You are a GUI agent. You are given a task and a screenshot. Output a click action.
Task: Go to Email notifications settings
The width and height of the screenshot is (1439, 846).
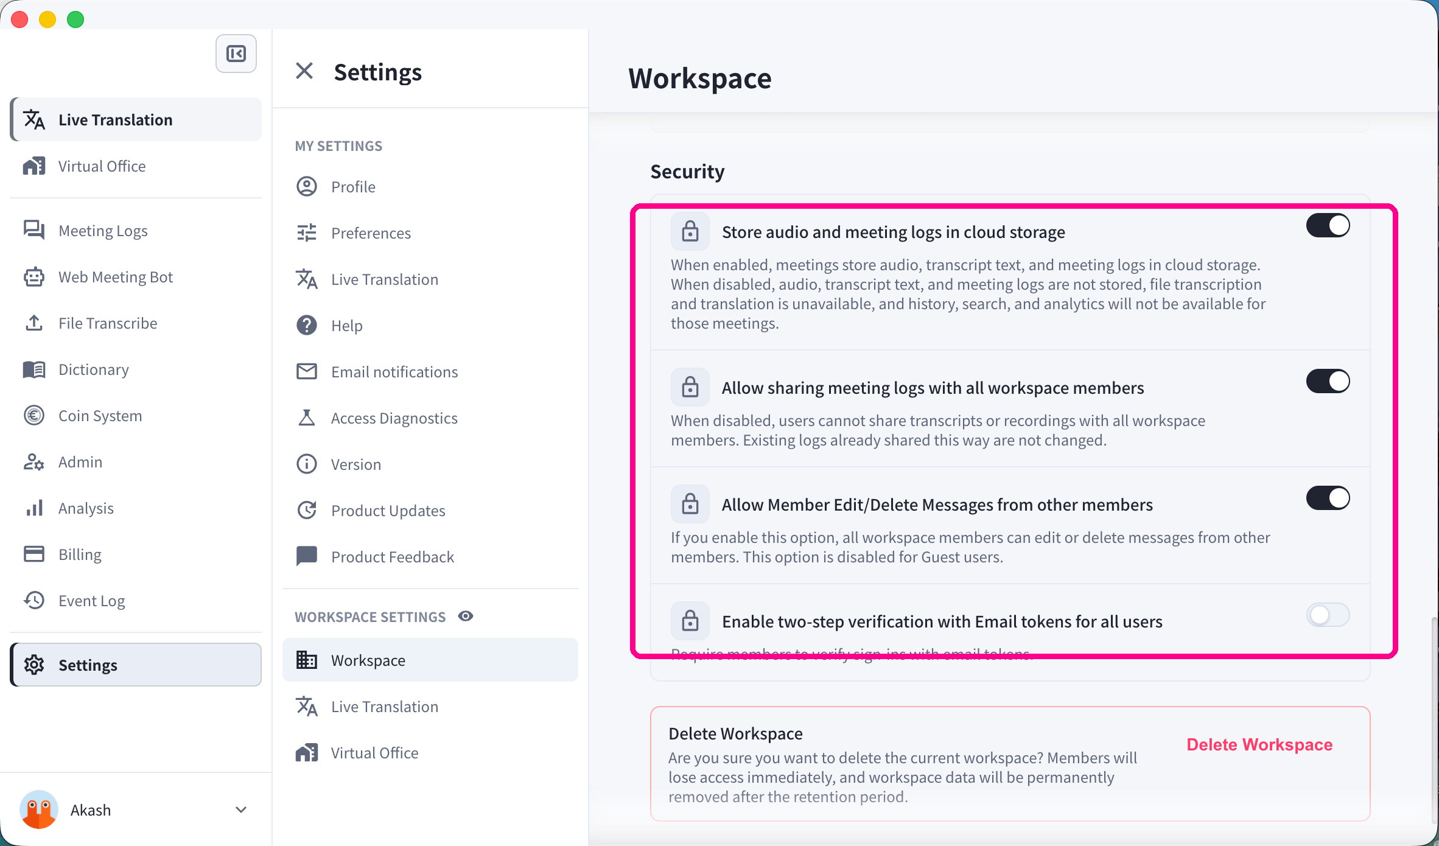point(430,372)
